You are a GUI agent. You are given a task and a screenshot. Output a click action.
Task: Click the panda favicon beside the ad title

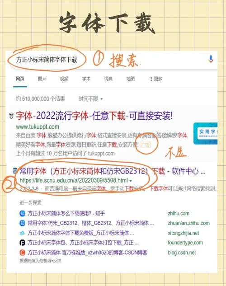point(11,116)
